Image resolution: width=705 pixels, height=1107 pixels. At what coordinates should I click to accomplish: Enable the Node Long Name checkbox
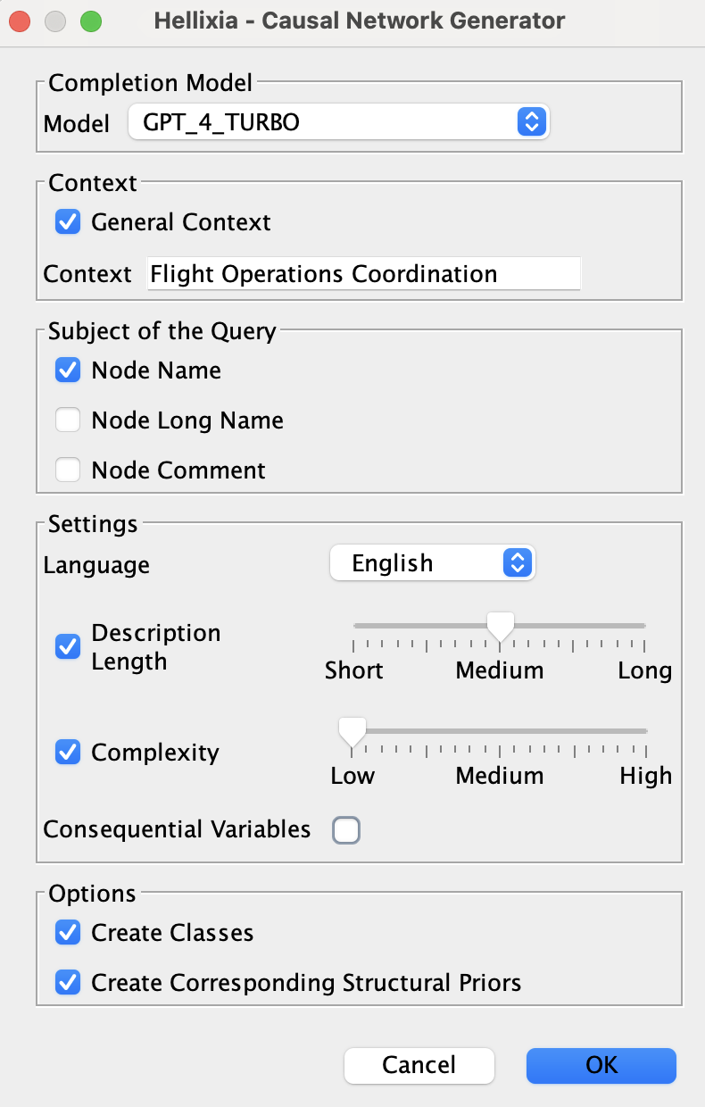click(x=68, y=420)
